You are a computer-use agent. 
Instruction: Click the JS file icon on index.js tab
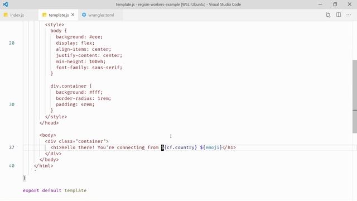point(6,15)
